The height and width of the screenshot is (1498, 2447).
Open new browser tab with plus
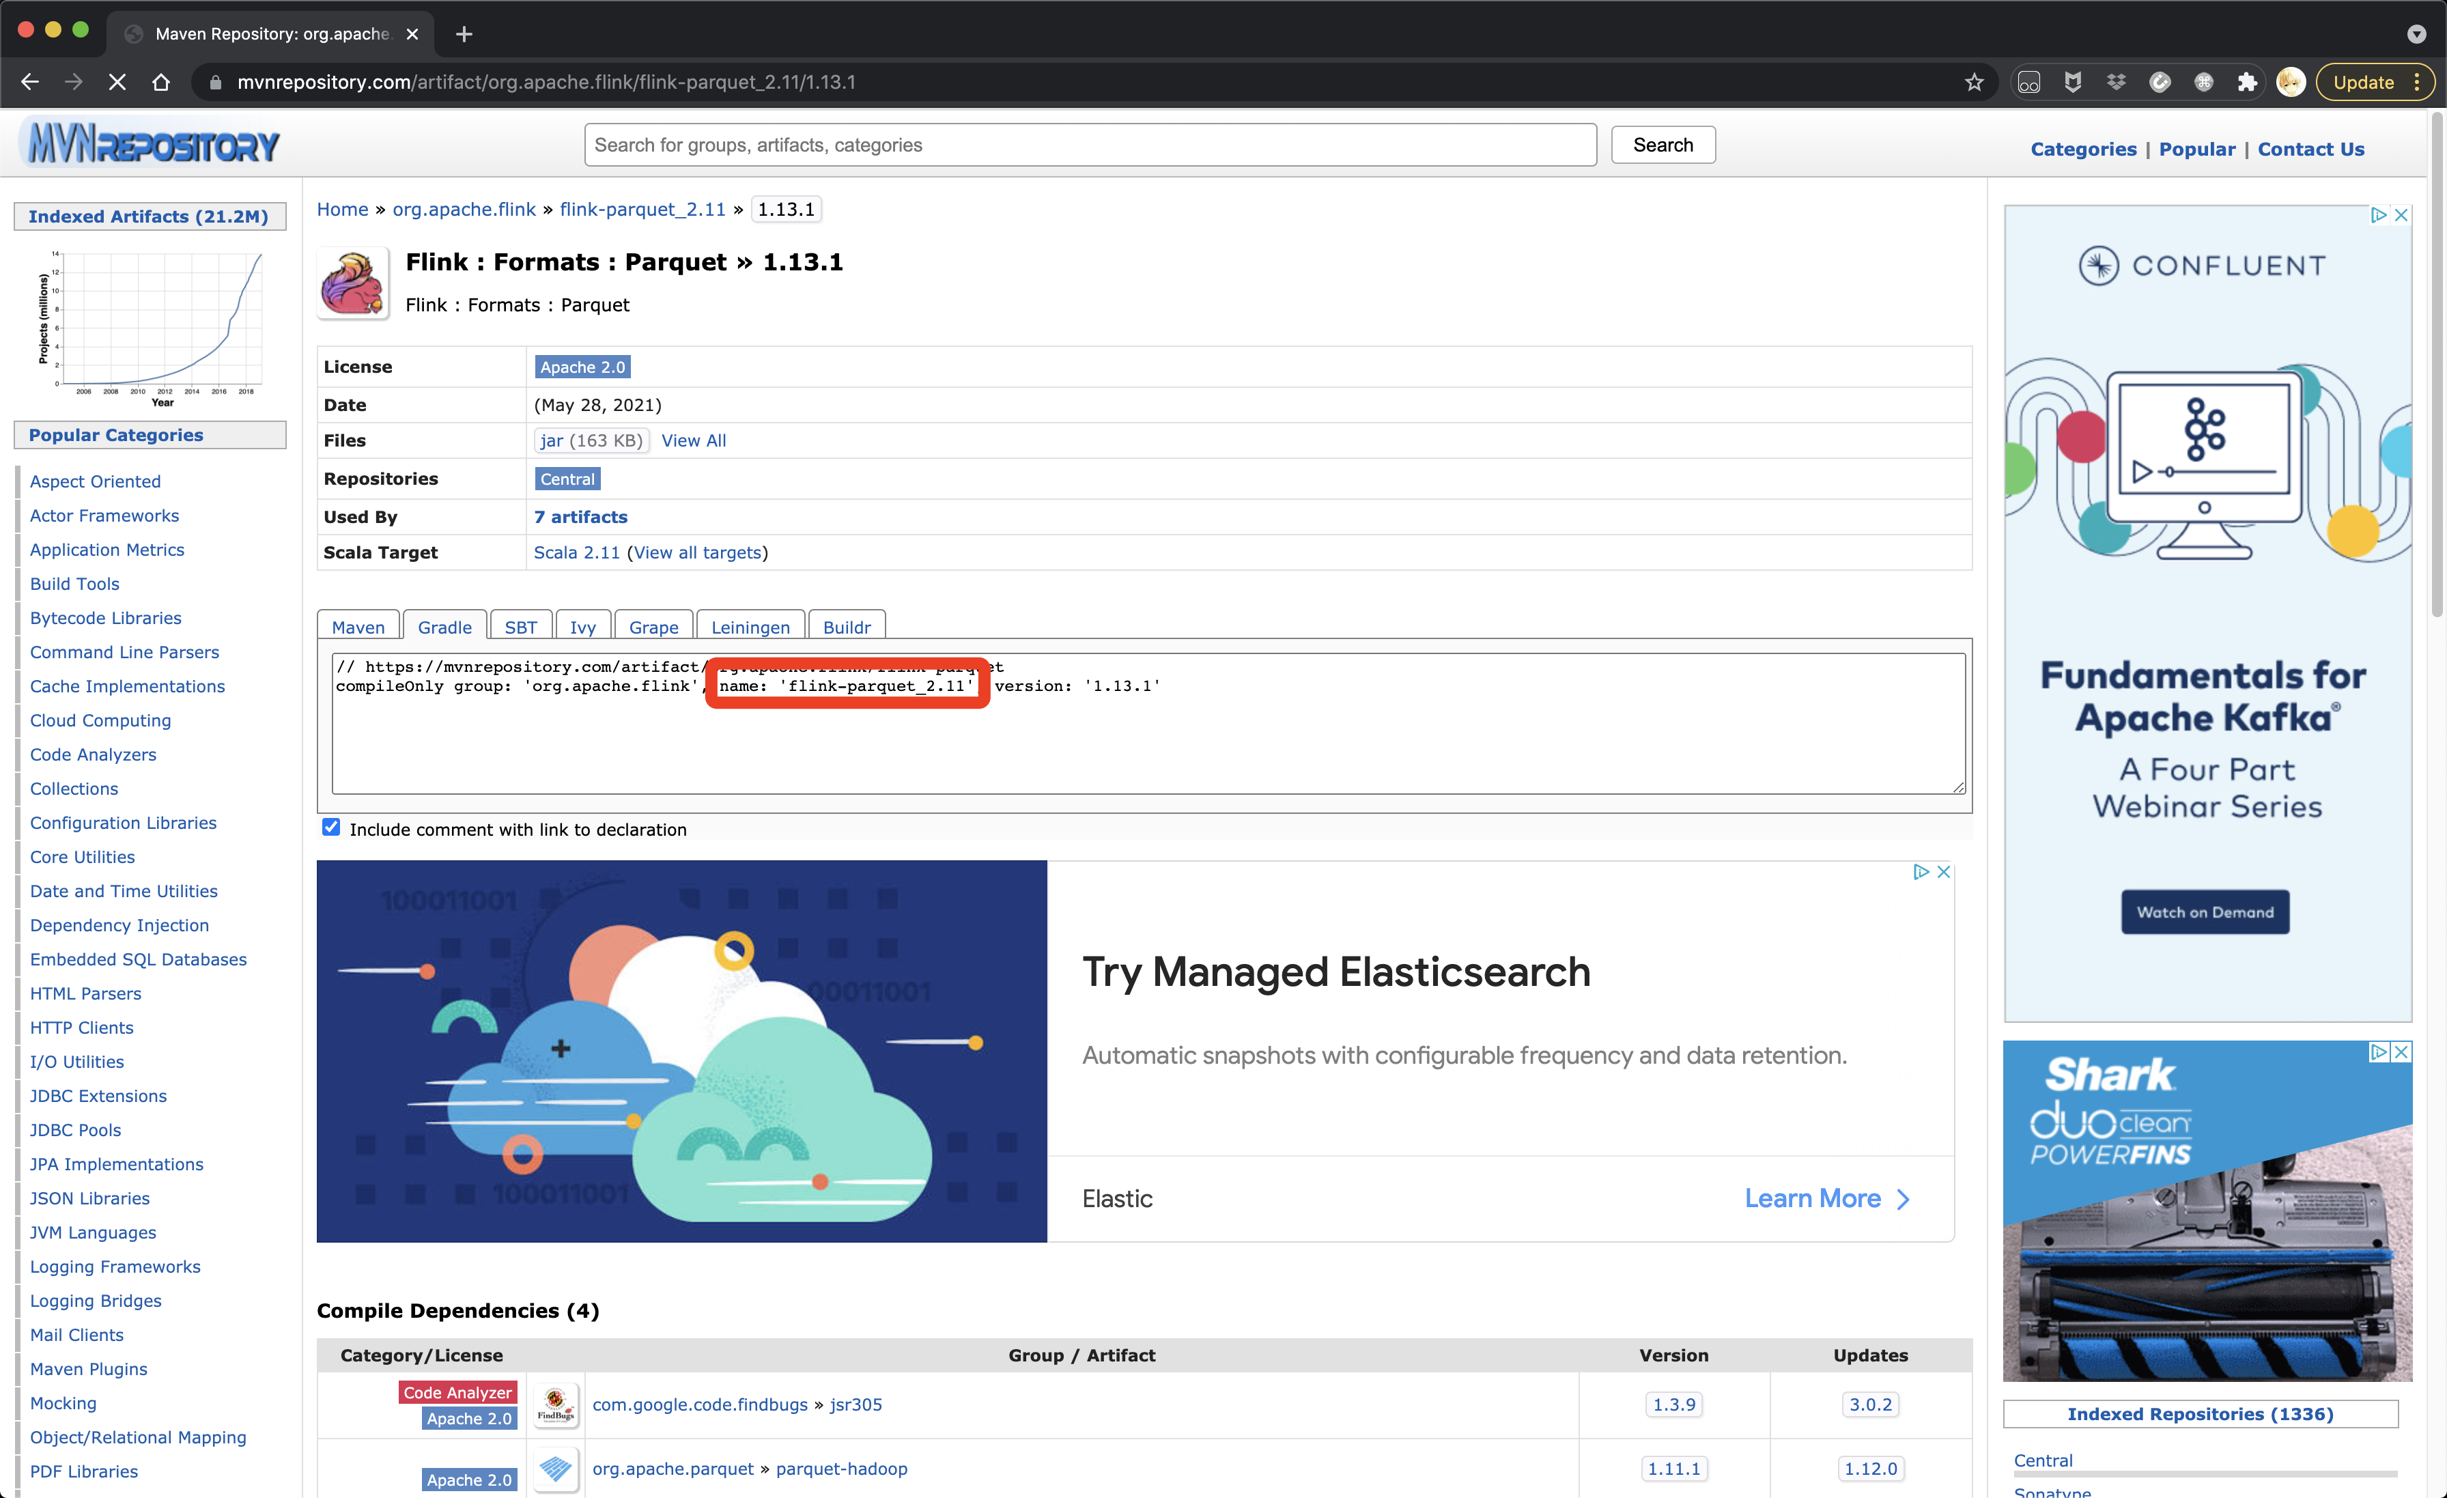click(464, 33)
